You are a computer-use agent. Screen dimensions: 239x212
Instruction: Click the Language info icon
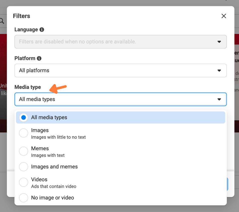coord(42,29)
